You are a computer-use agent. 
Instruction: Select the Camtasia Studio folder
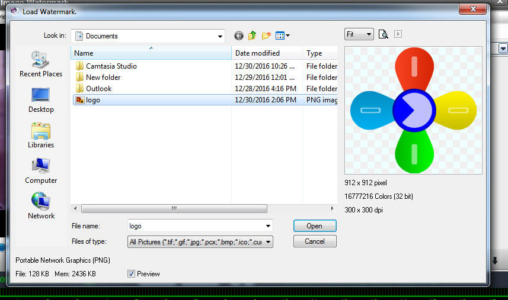pos(111,66)
